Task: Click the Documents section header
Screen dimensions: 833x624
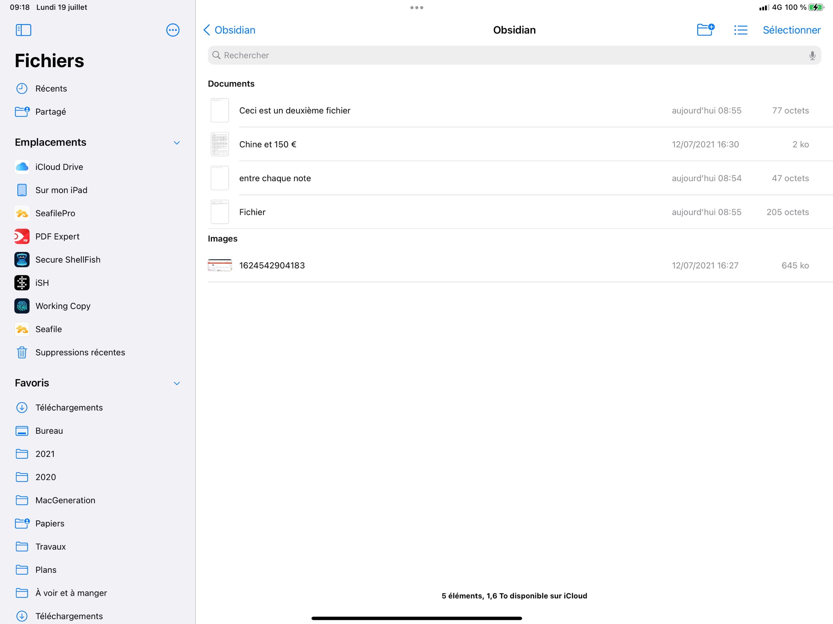Action: pyautogui.click(x=231, y=84)
